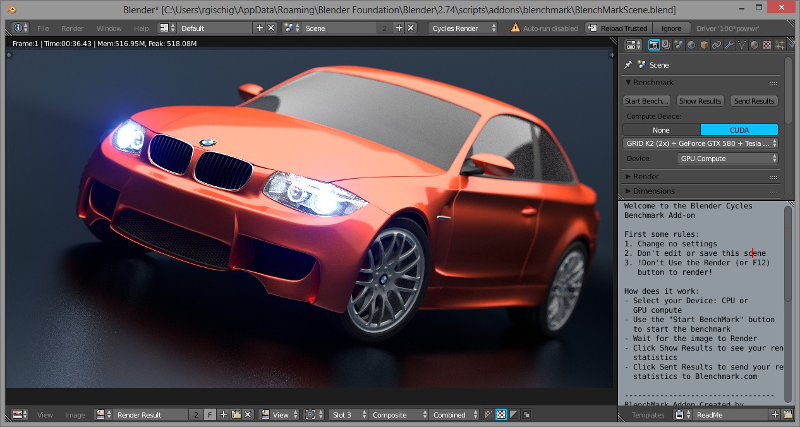Click Send Results button

[x=755, y=101]
